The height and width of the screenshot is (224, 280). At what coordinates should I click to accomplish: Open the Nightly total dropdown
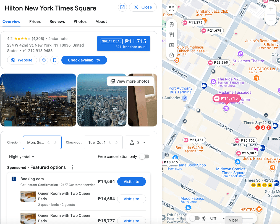tap(22, 157)
